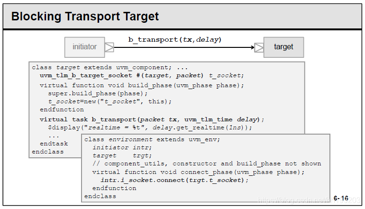Click the initiator intr declaration
365x209 pixels.
point(122,147)
